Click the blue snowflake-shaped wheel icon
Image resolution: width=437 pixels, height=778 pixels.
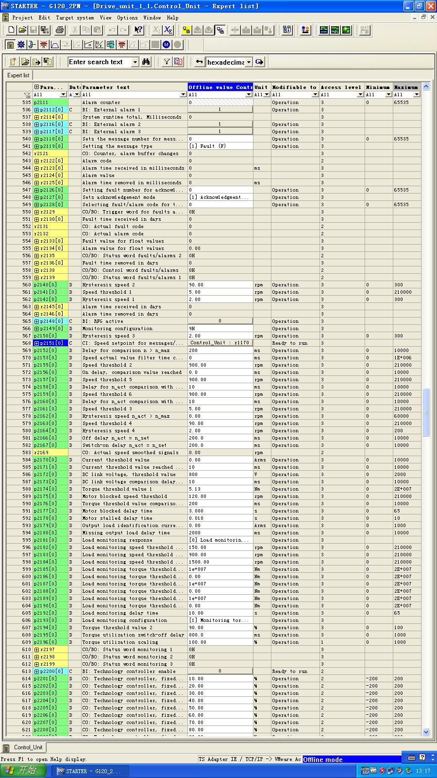tap(21, 45)
